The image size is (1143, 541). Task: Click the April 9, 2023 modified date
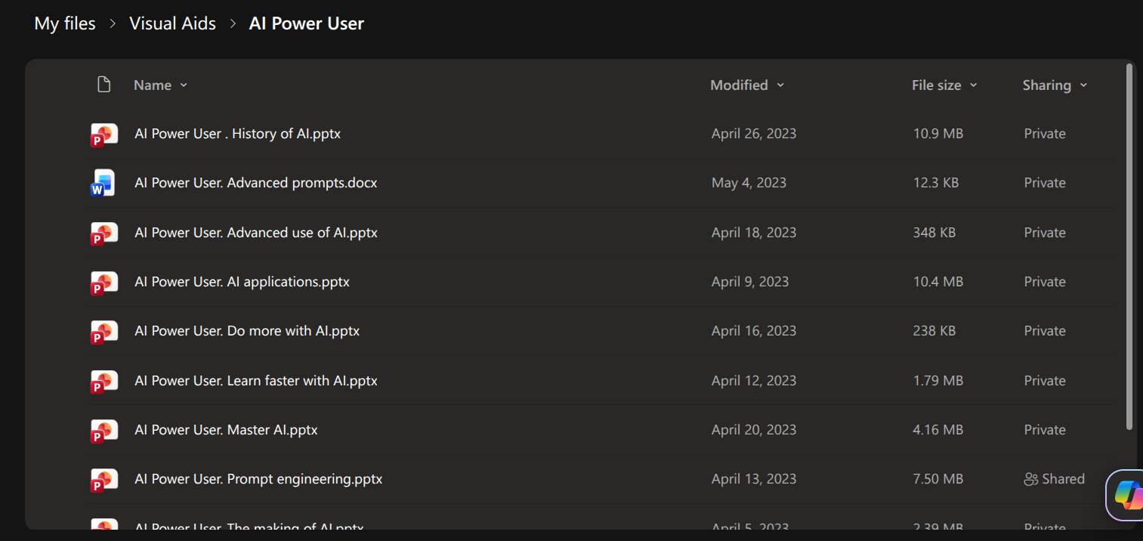pyautogui.click(x=750, y=282)
